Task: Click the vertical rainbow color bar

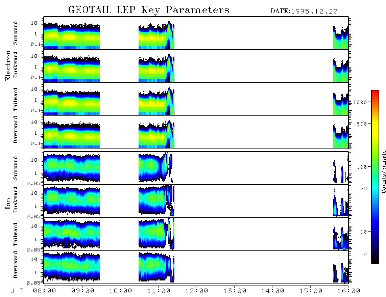Action: (x=375, y=177)
